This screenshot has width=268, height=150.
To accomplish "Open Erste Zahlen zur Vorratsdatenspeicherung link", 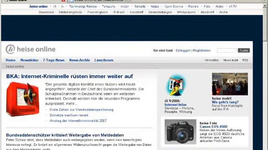I will coord(81,110).
